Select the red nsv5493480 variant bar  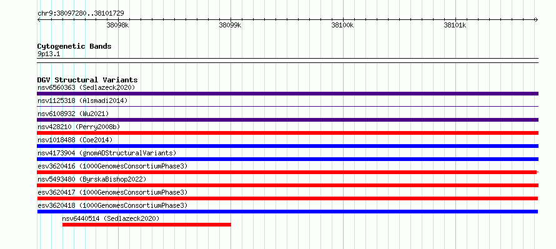point(287,185)
